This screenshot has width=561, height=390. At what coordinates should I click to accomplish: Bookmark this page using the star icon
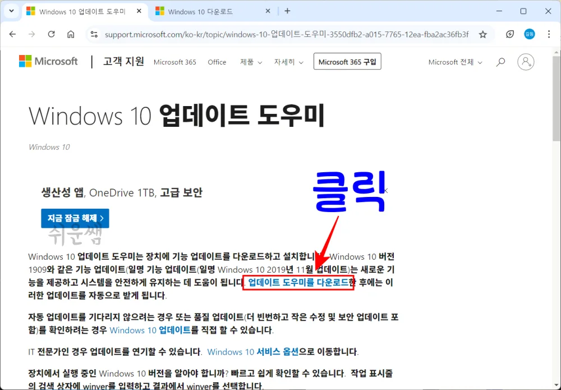pos(482,34)
